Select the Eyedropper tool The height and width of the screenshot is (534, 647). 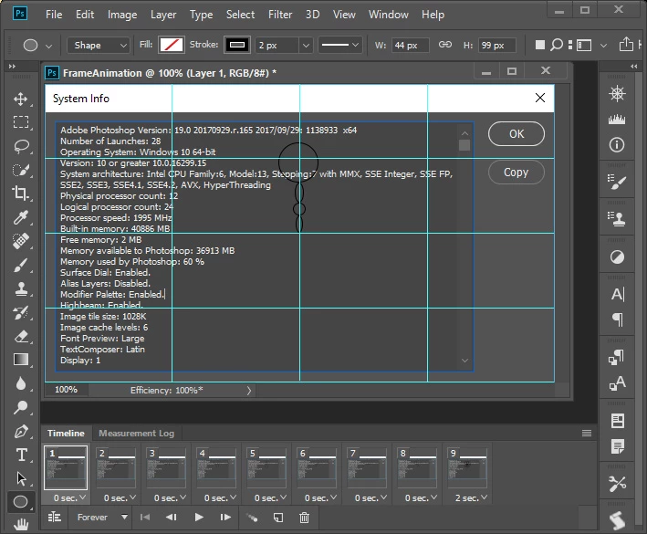(21, 217)
